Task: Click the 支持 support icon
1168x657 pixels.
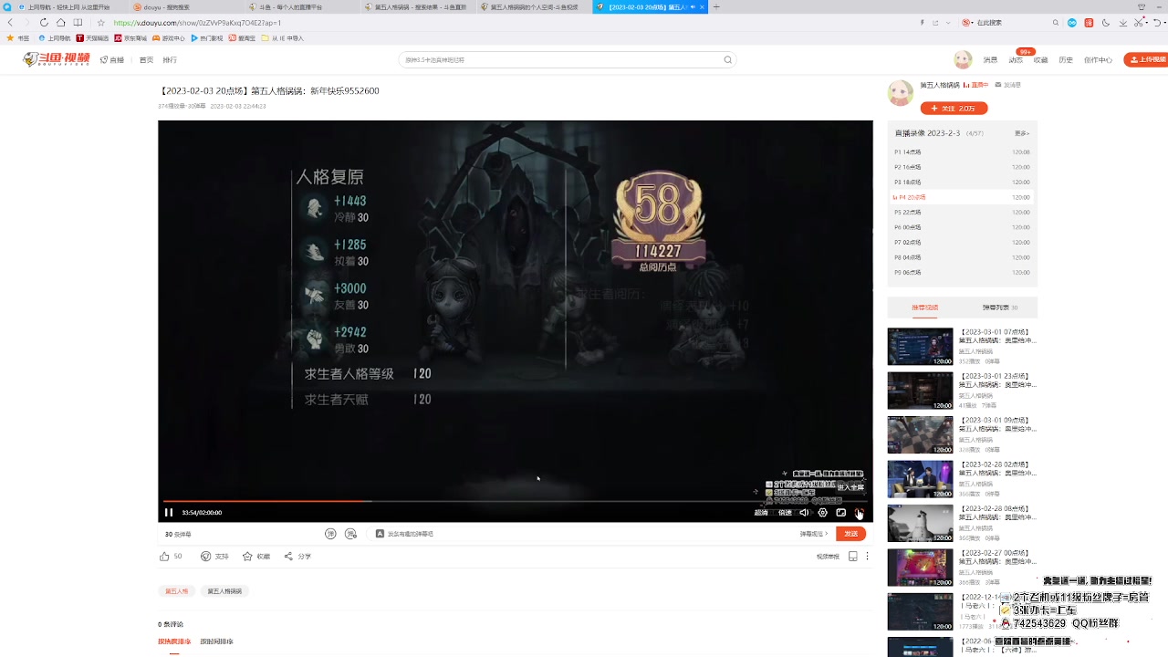Action: coord(206,556)
